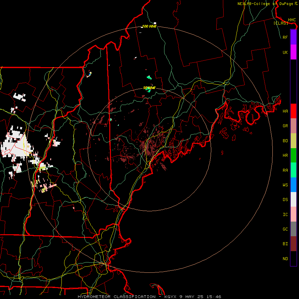The width and height of the screenshot is (299, 299).
Task: Click the KGYX radar site identifier
Action: point(170,297)
